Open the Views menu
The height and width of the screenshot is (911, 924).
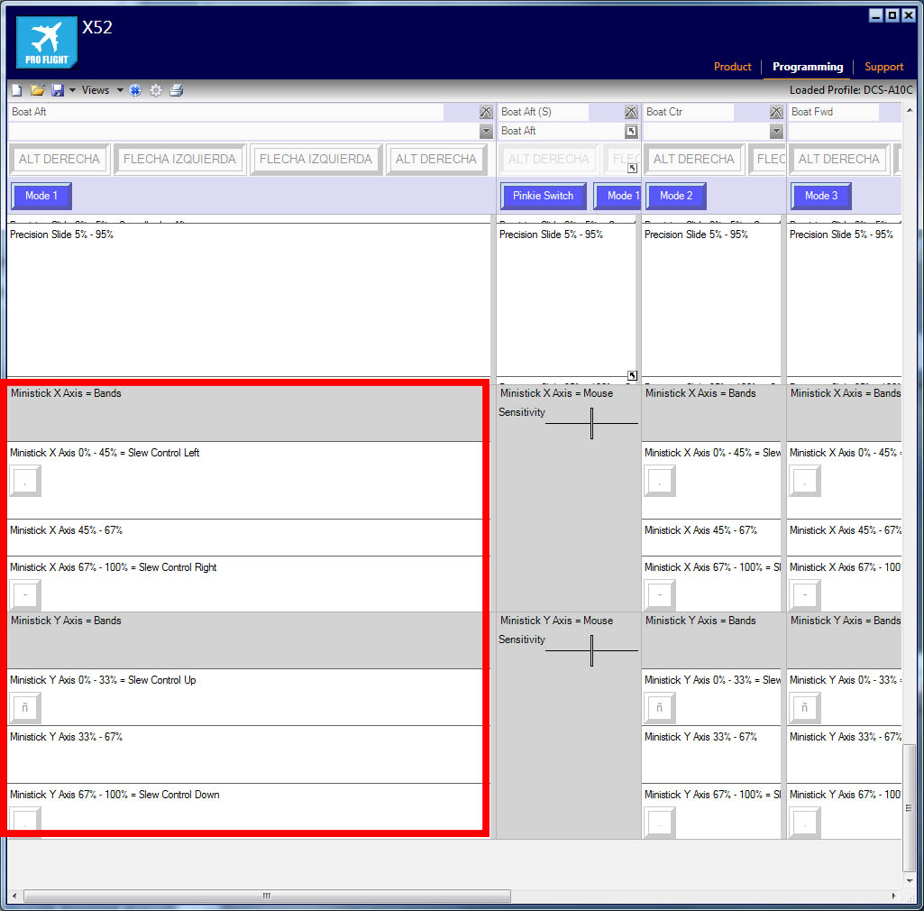96,90
